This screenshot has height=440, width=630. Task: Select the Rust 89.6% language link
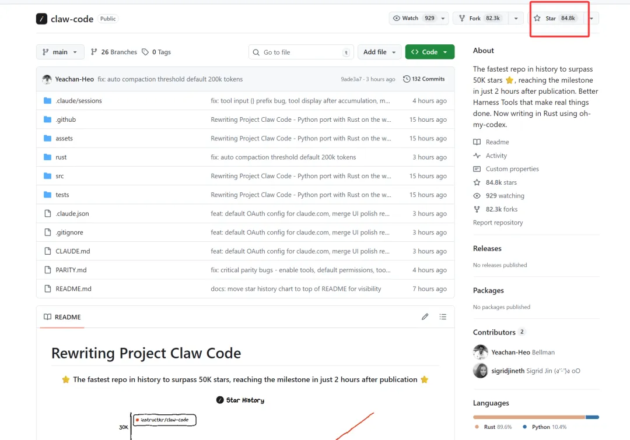point(494,427)
